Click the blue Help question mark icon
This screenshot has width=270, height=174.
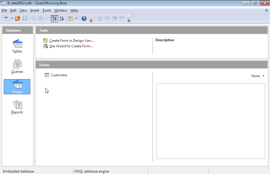point(84,19)
